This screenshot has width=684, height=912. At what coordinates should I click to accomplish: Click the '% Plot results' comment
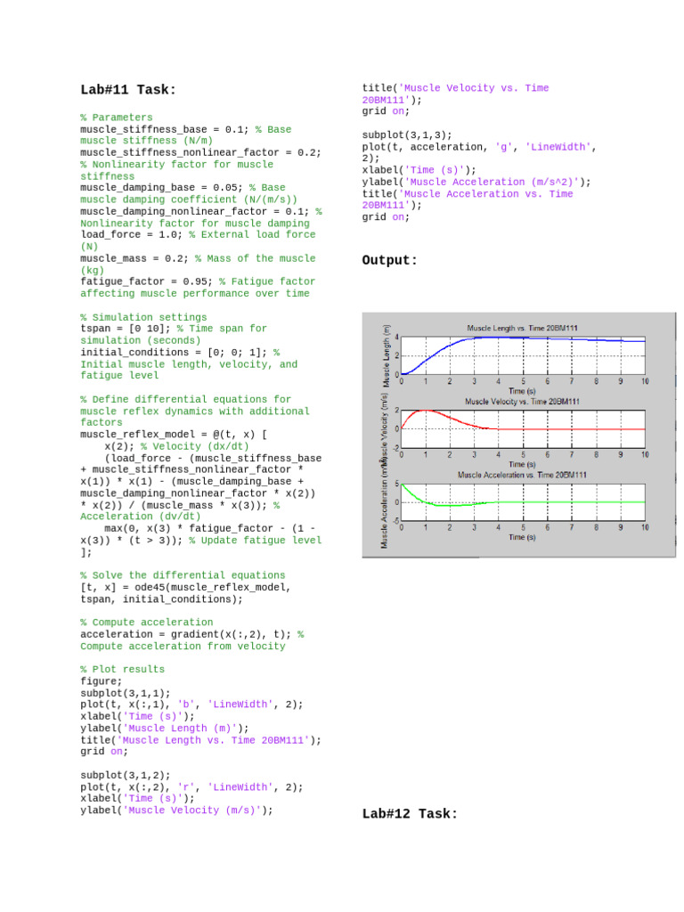point(122,670)
